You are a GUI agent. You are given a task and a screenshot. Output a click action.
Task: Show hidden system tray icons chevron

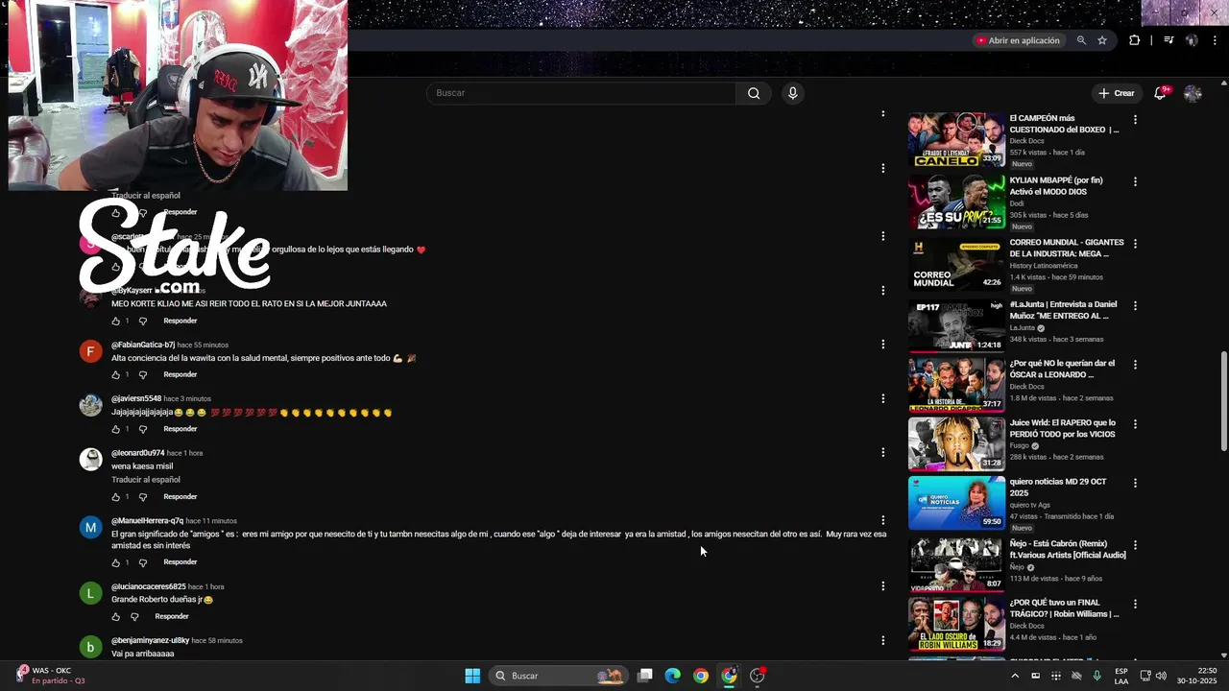(1015, 676)
